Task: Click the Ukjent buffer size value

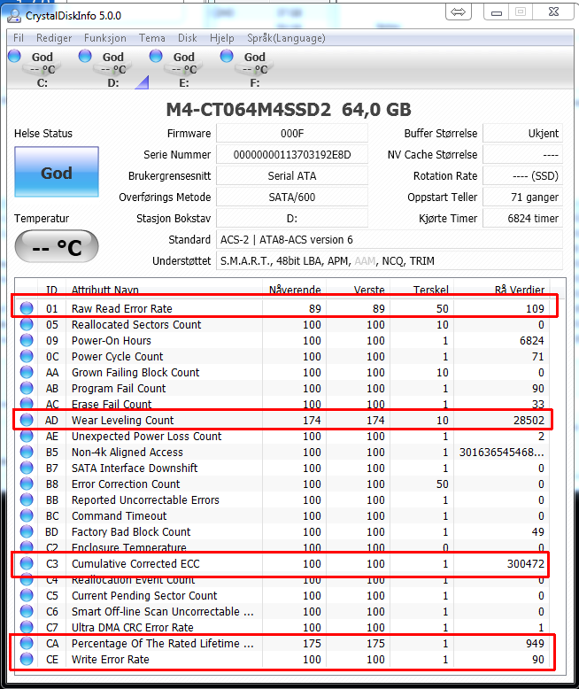Action: [522, 133]
